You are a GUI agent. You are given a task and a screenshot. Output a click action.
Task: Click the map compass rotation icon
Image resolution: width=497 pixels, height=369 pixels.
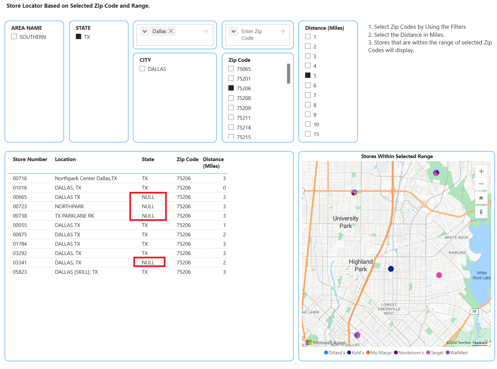click(481, 212)
